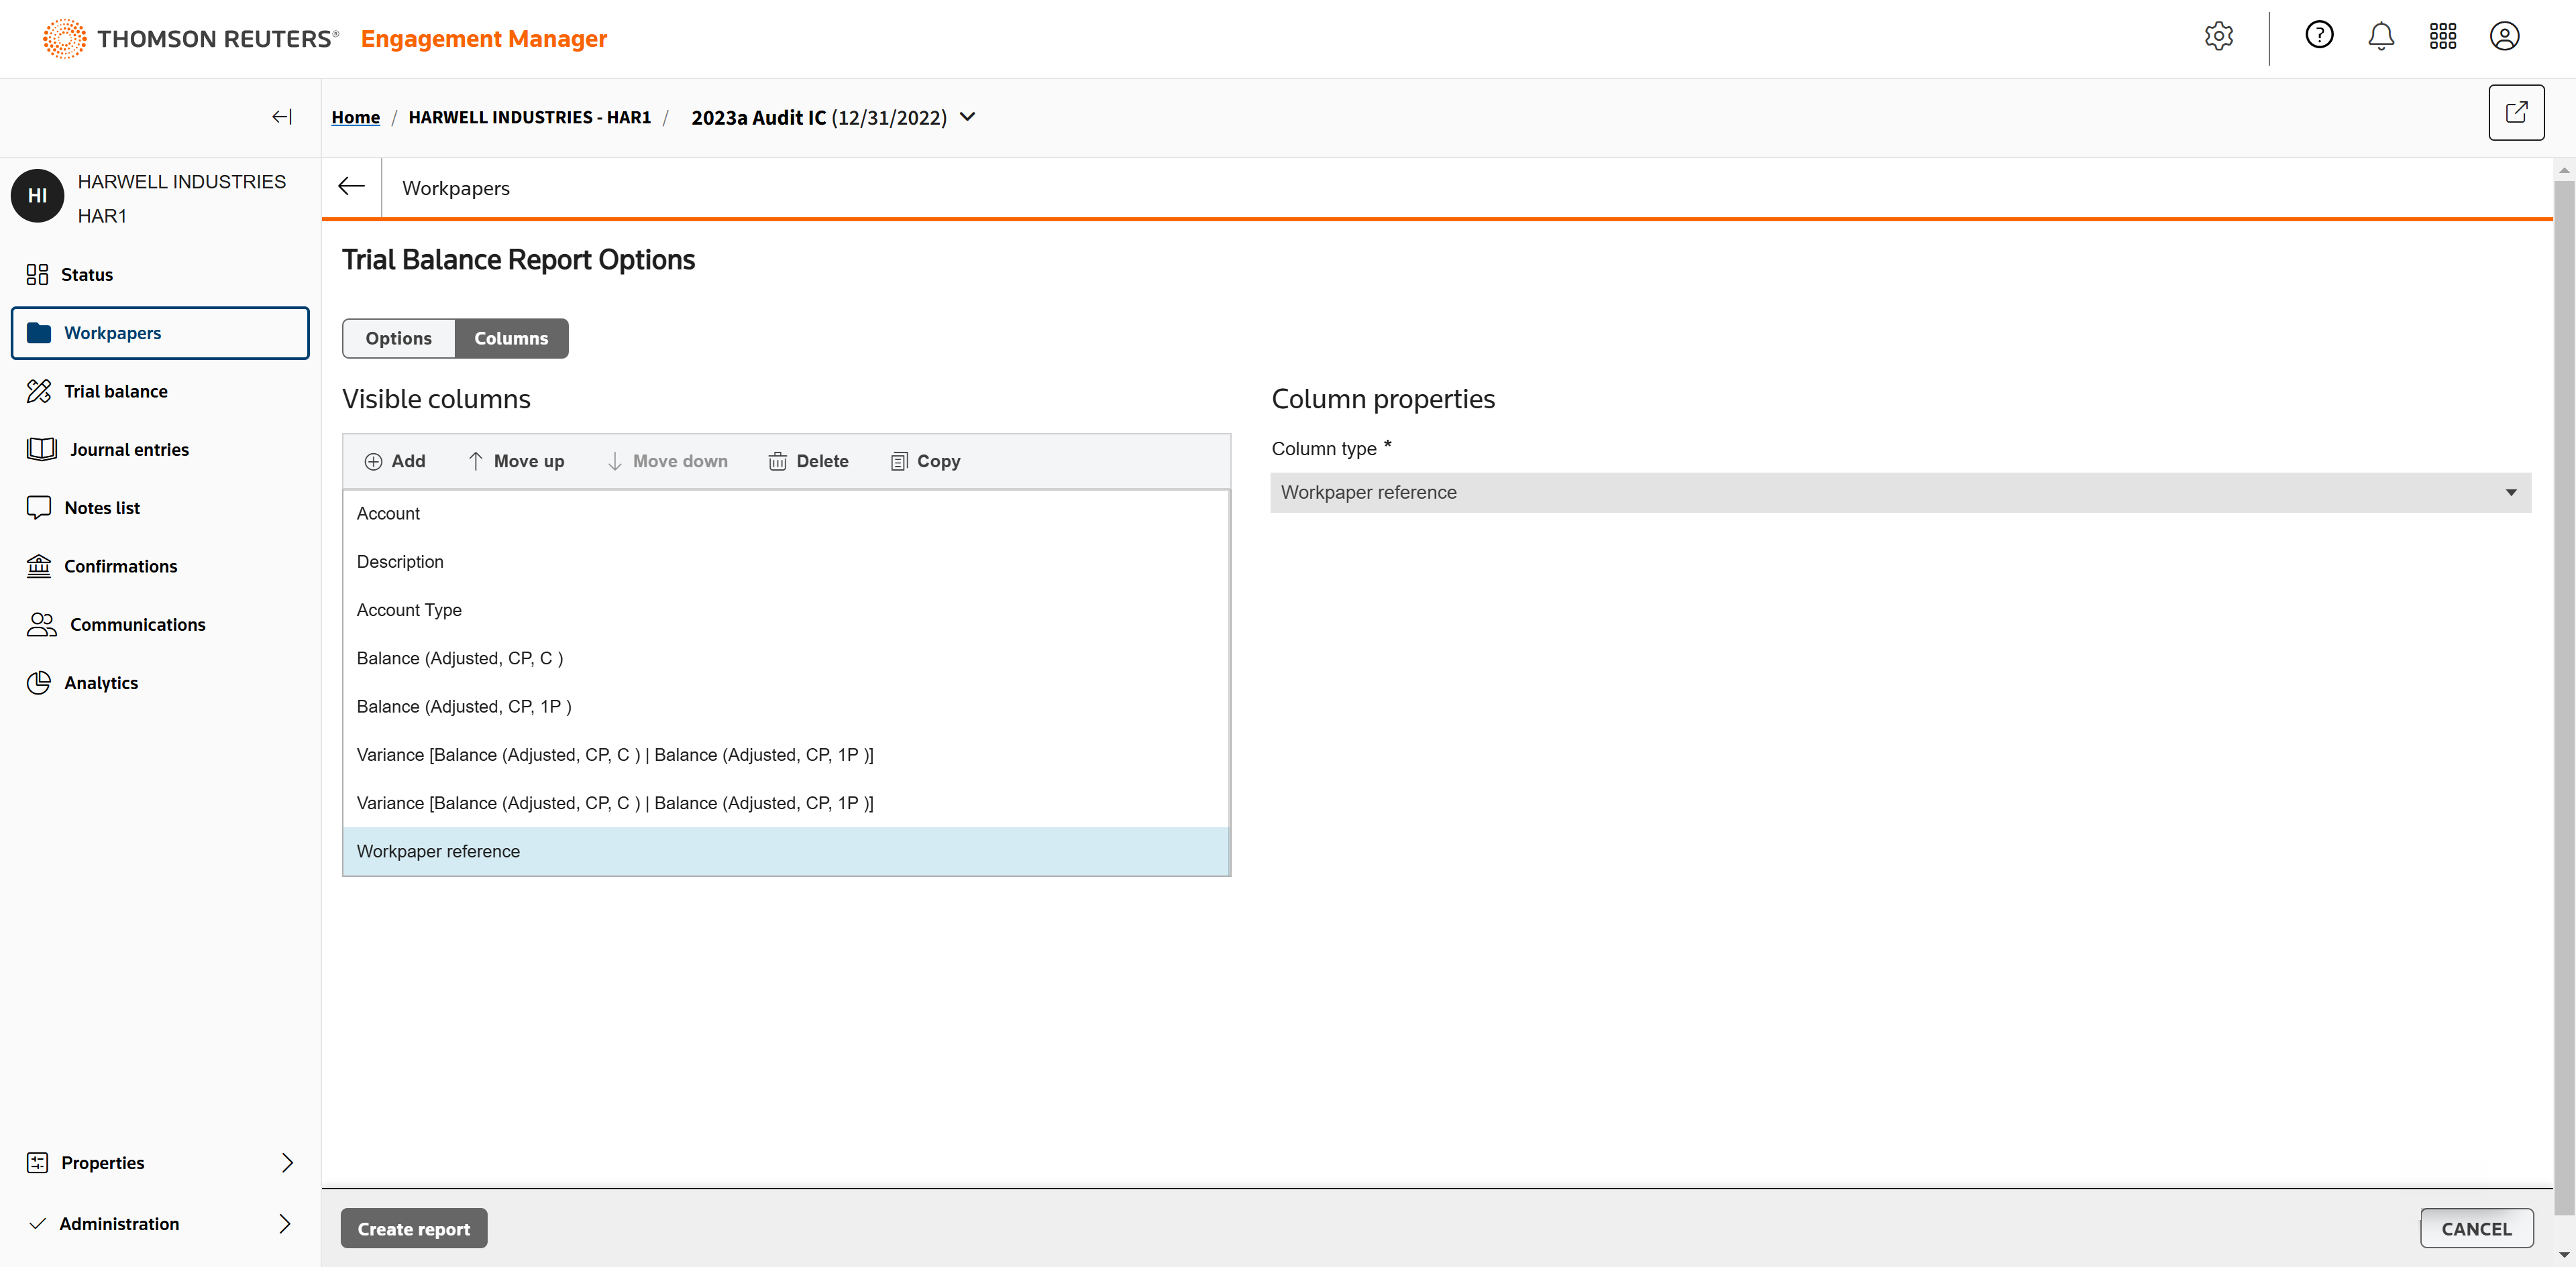The height and width of the screenshot is (1267, 2576).
Task: Open the apps grid launcher
Action: pyautogui.click(x=2442, y=36)
